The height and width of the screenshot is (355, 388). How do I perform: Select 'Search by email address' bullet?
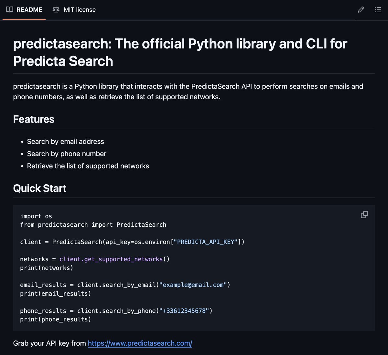[x=66, y=141]
